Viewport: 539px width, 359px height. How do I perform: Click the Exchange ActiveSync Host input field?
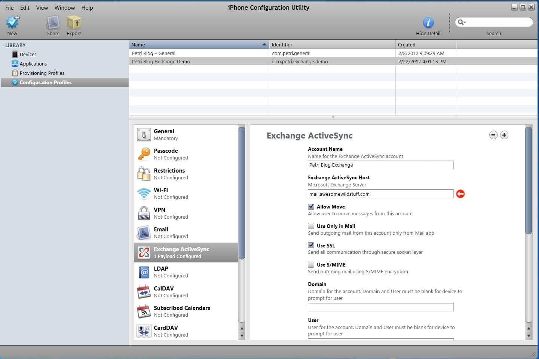tap(380, 194)
